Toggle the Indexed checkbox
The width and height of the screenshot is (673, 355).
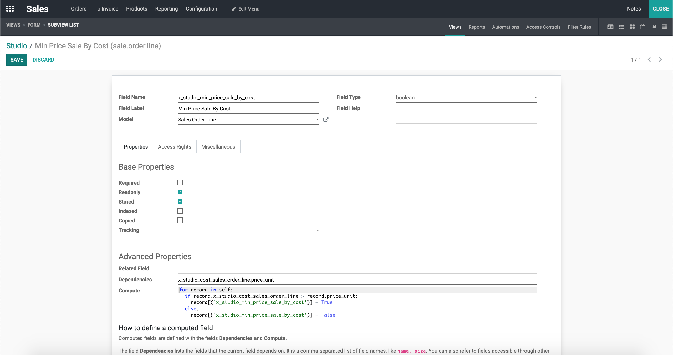point(180,211)
